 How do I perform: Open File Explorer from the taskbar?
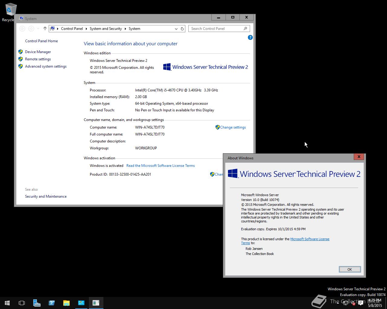click(66, 303)
